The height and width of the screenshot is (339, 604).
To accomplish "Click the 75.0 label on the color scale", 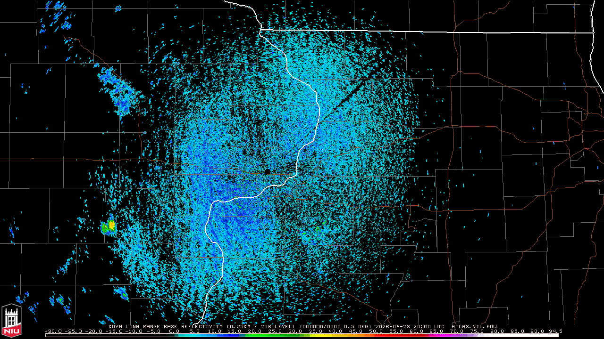I will pos(477,331).
